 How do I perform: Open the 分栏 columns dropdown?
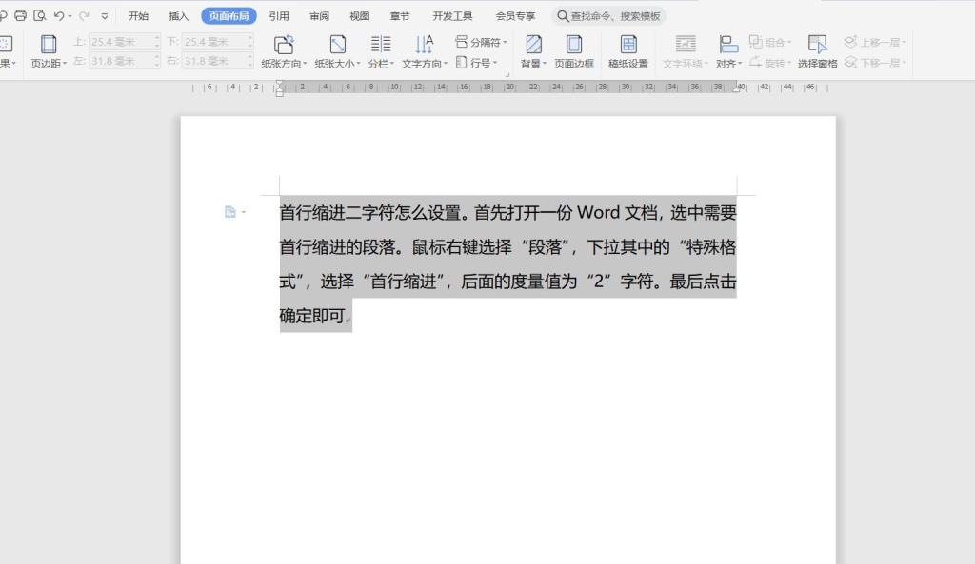pos(381,51)
